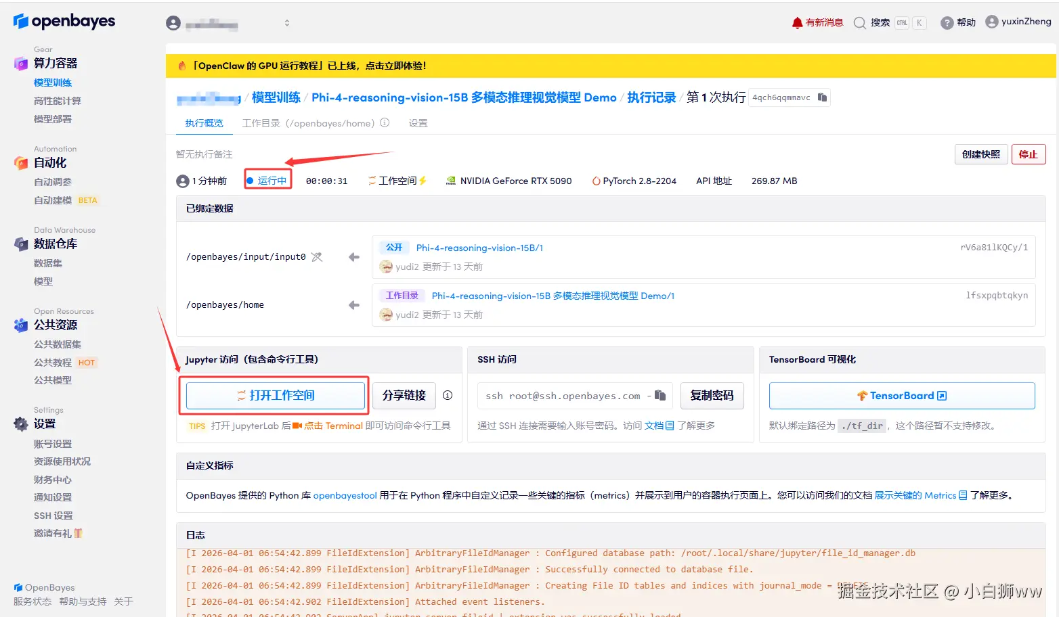Click the OpenClaw GPU tutorial banner
Screen dimensions: 1059x617
(x=611, y=66)
